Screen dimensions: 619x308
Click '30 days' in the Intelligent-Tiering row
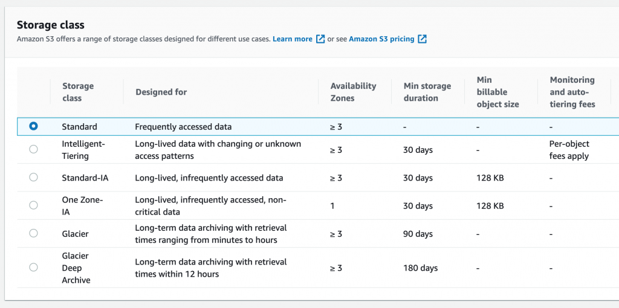click(x=418, y=150)
